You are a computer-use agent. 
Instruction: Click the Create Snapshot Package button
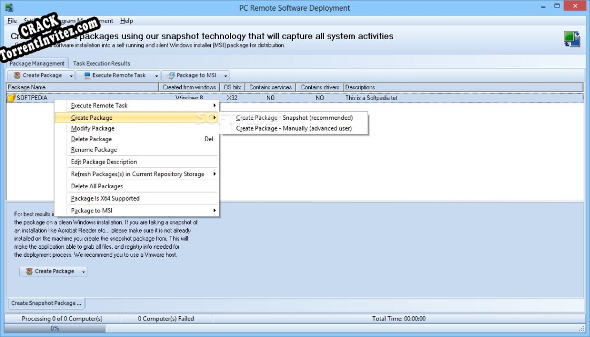point(45,303)
